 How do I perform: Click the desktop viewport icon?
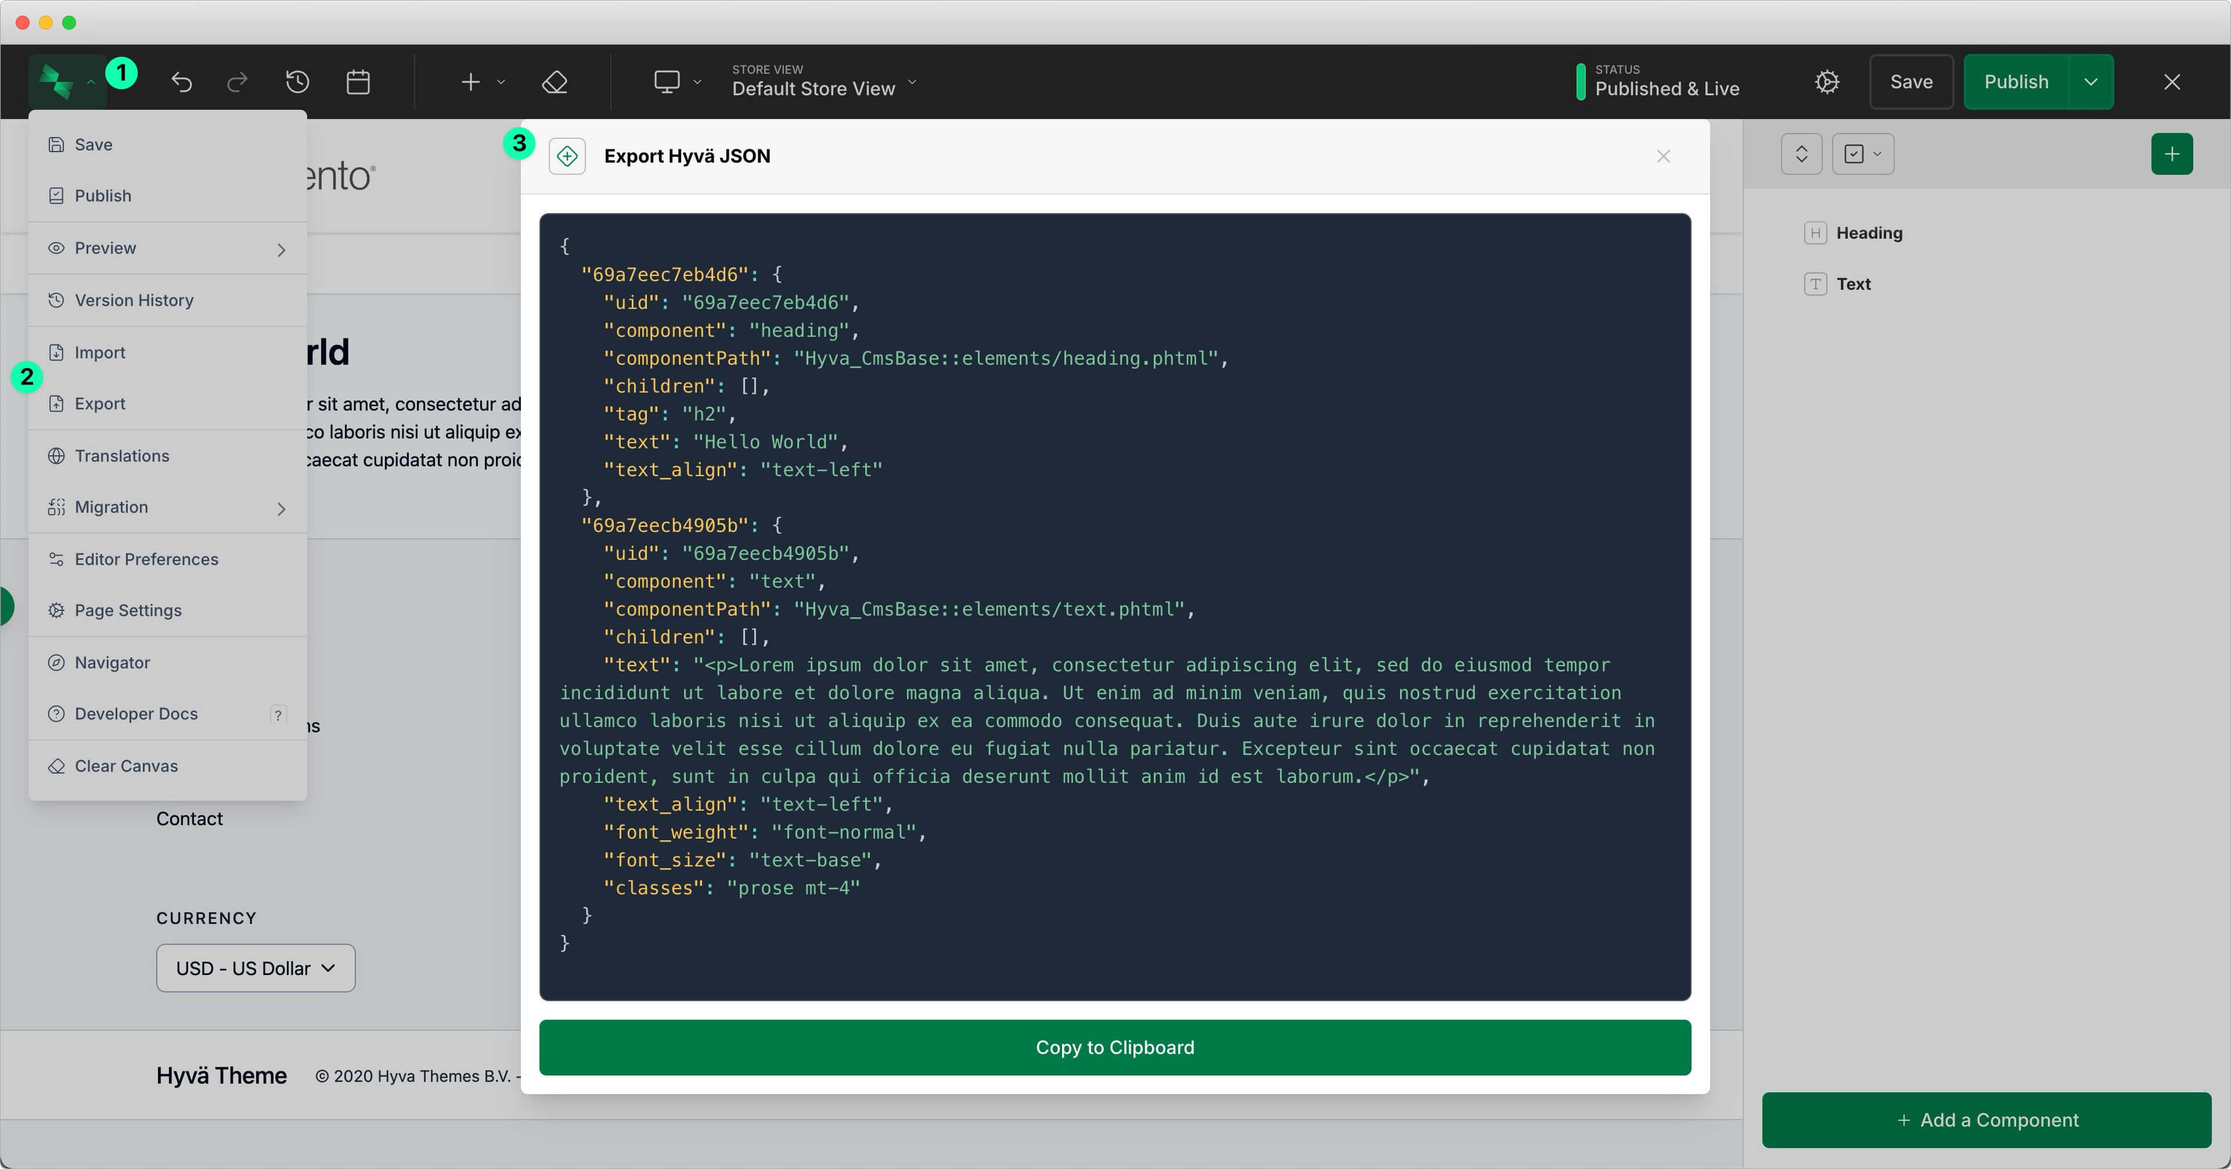click(x=666, y=82)
